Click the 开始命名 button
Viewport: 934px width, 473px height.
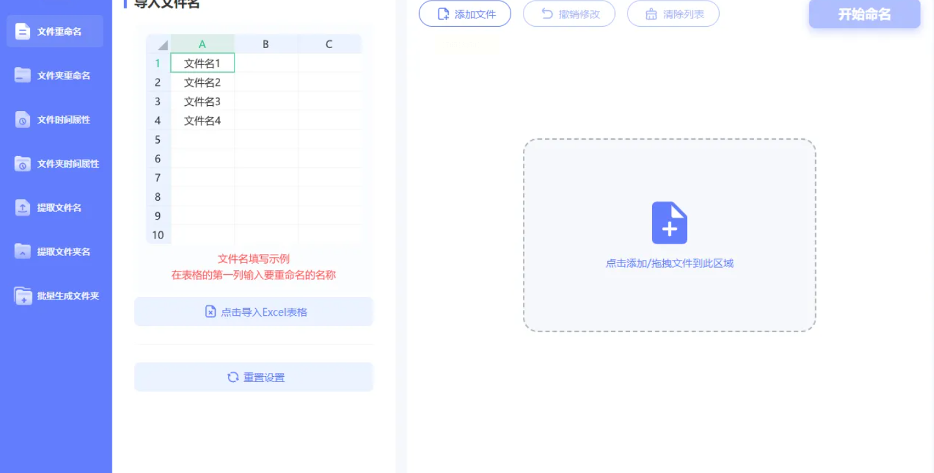pyautogui.click(x=865, y=14)
